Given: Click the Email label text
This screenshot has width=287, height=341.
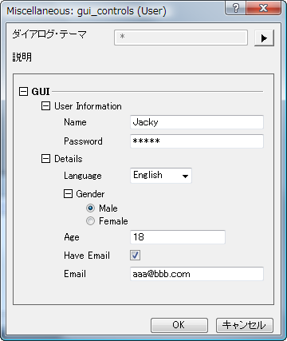Looking at the screenshot, I should (75, 274).
